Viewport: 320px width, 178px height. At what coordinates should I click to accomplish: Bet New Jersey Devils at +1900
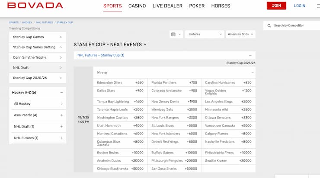tap(174, 102)
